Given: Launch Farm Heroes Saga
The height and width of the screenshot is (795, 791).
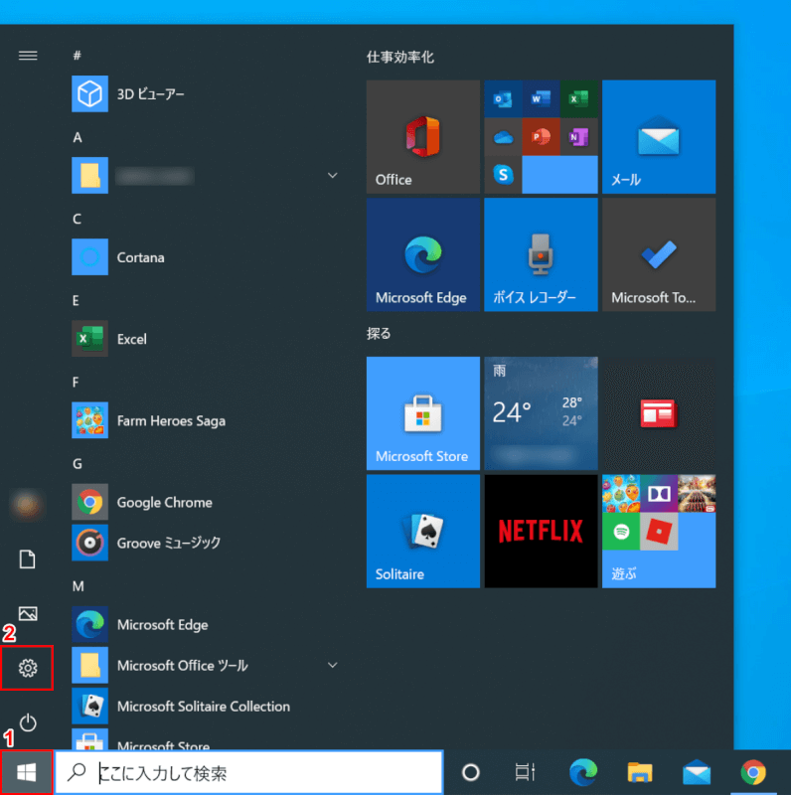Looking at the screenshot, I should pyautogui.click(x=203, y=420).
